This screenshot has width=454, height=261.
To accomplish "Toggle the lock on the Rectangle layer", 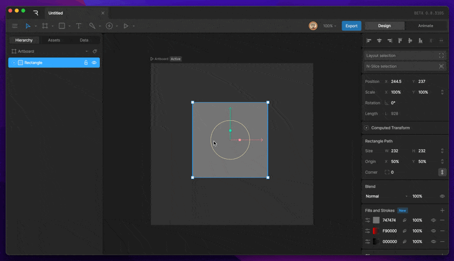I will tap(86, 62).
